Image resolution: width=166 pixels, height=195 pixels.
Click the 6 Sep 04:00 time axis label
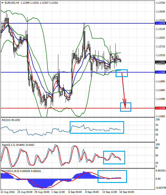[75, 192]
